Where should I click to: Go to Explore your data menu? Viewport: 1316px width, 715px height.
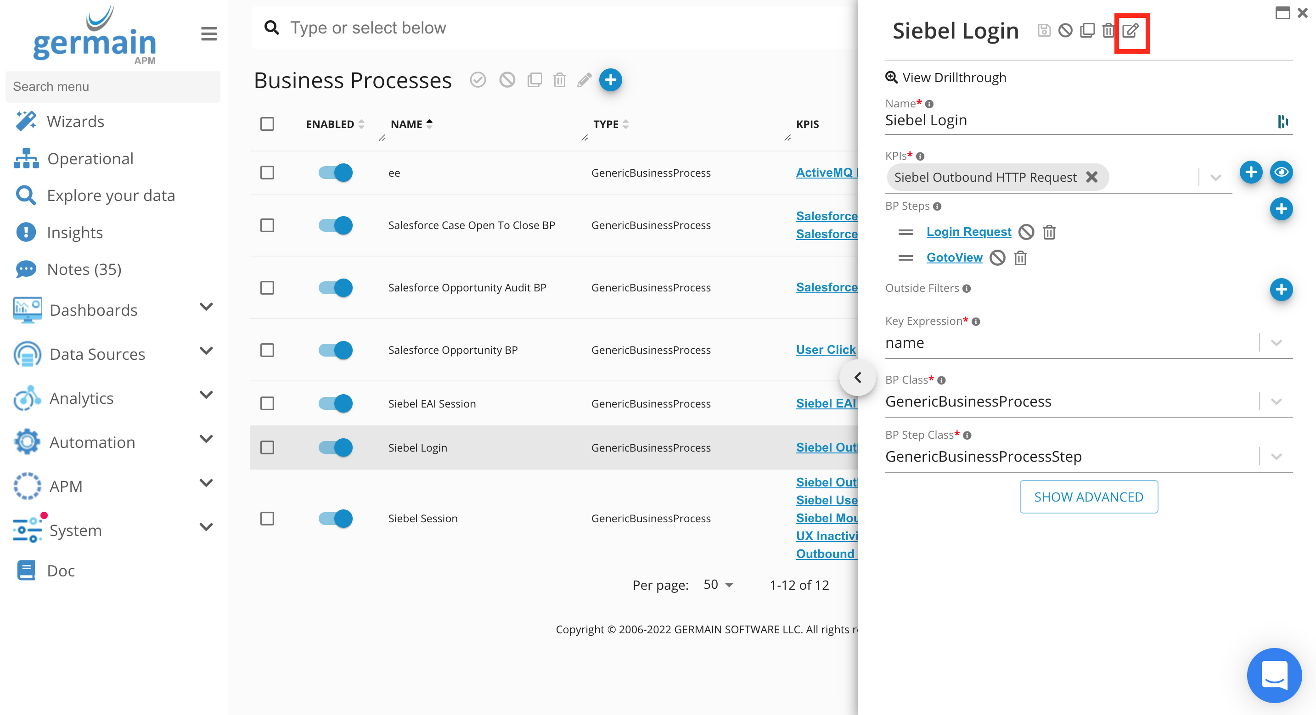[111, 196]
